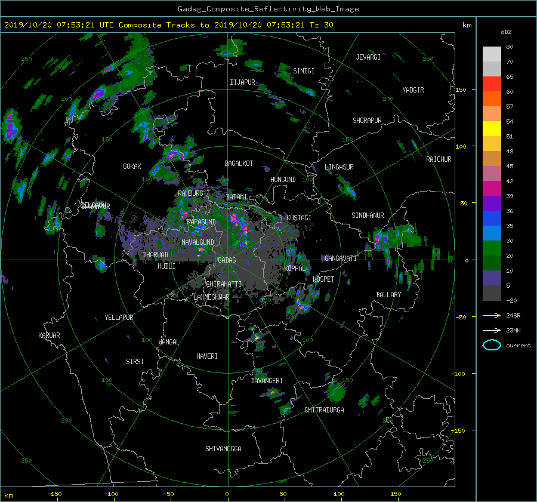Click the YADGIR city label
This screenshot has width=537, height=502.
(x=413, y=90)
